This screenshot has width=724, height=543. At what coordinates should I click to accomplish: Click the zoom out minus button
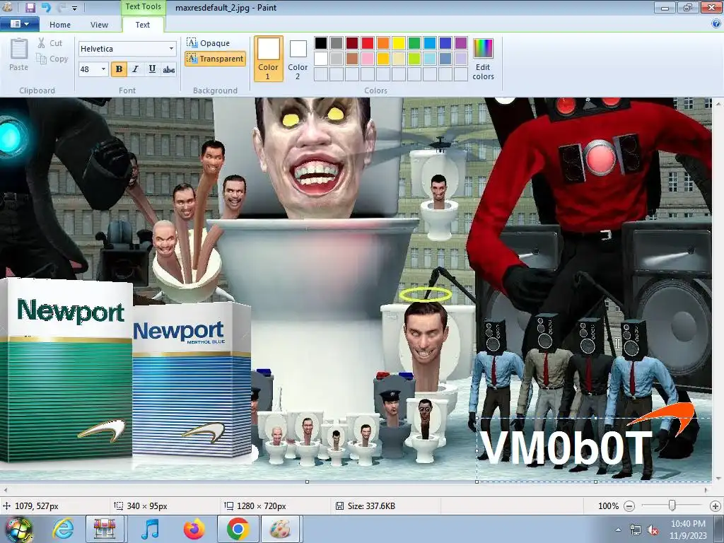click(629, 506)
